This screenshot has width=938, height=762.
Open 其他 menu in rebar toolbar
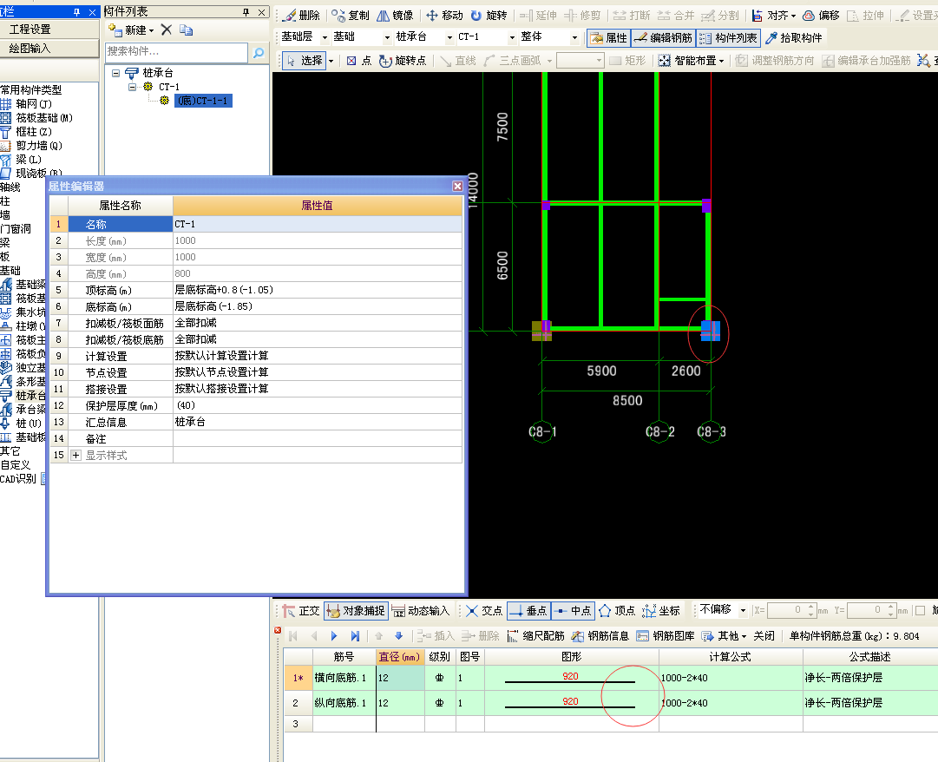[x=724, y=636]
